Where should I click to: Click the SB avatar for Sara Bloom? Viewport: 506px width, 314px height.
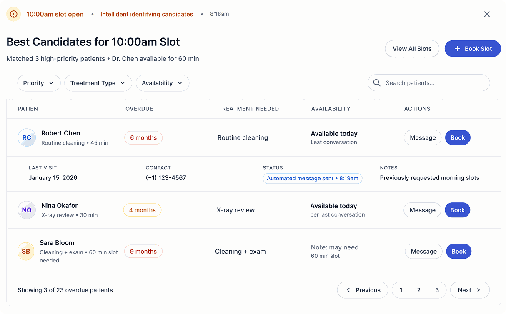click(26, 251)
